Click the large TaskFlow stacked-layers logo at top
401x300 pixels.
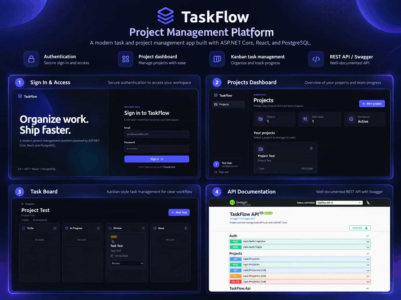(166, 16)
